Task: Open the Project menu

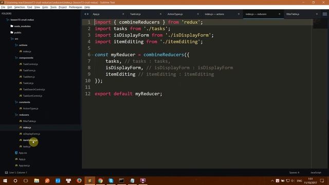Action: pos(63,7)
